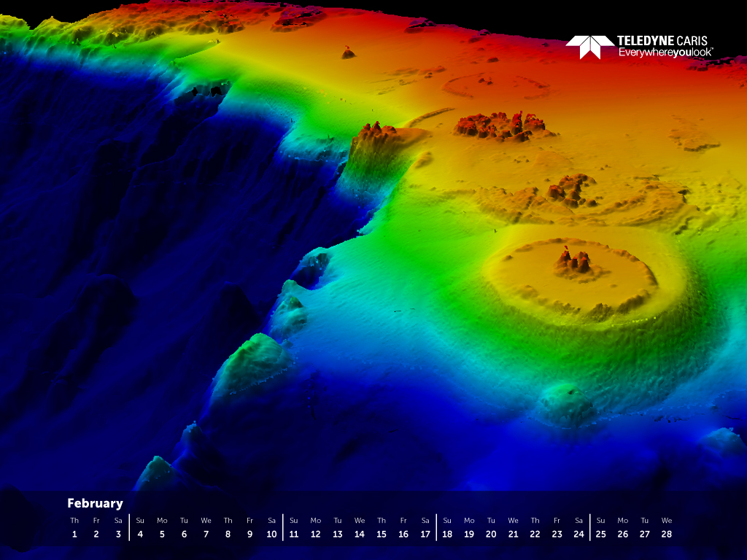The height and width of the screenshot is (560, 747).
Task: Click the Th label above date 1
Action: click(74, 521)
